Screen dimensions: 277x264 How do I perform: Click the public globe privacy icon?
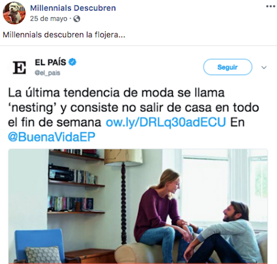click(76, 19)
